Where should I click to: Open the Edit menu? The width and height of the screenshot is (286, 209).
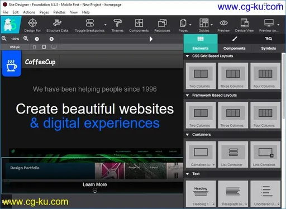(x=16, y=12)
